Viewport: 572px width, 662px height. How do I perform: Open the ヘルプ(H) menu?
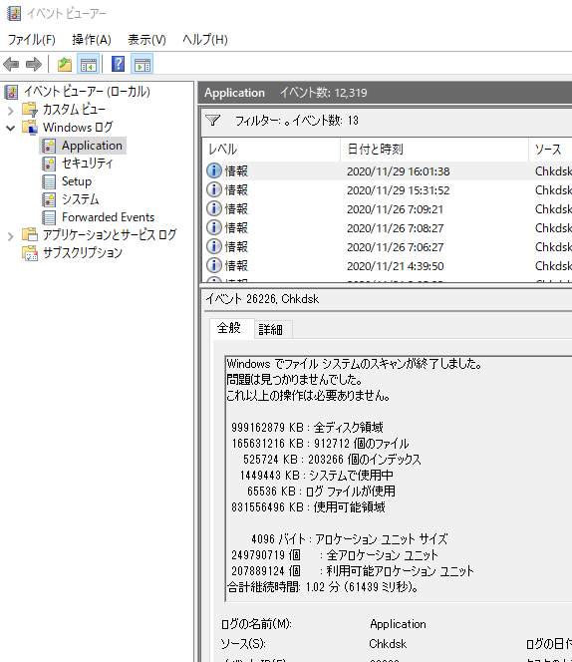(x=205, y=40)
